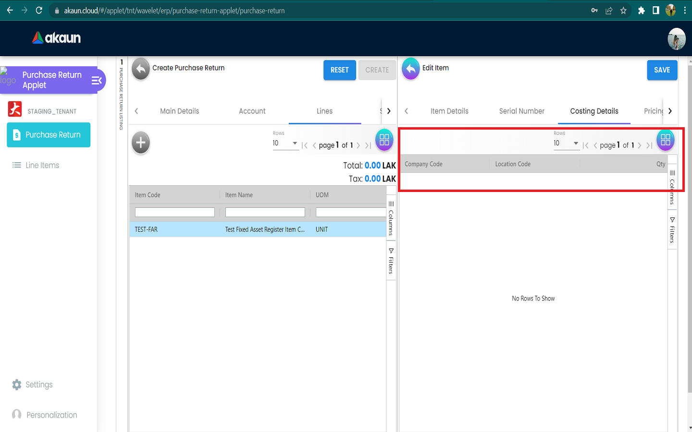Click the CREATE button
The width and height of the screenshot is (692, 432).
tap(377, 70)
